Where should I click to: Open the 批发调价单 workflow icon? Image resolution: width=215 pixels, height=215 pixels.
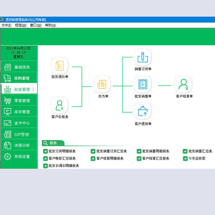(60, 66)
